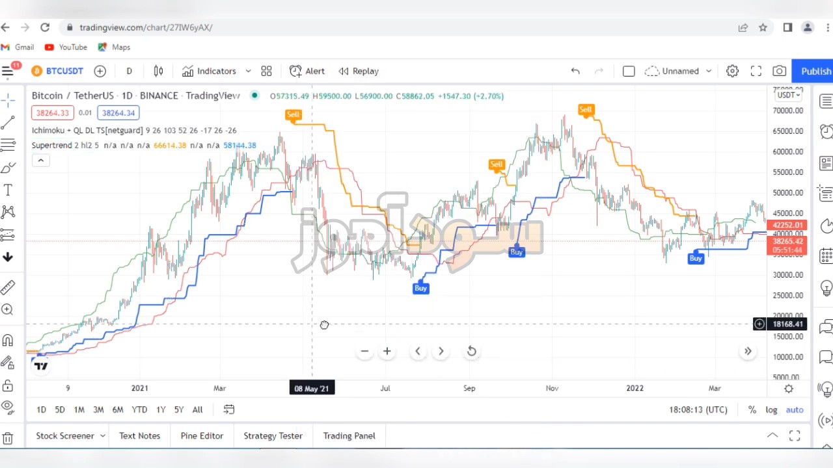Toggle Stay in Drawing Mode
833x468 pixels.
8,363
